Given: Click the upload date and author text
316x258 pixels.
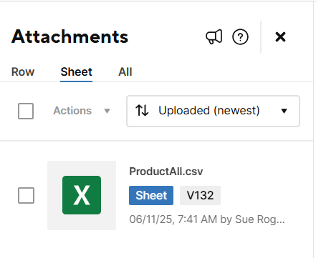Looking at the screenshot, I should [207, 219].
